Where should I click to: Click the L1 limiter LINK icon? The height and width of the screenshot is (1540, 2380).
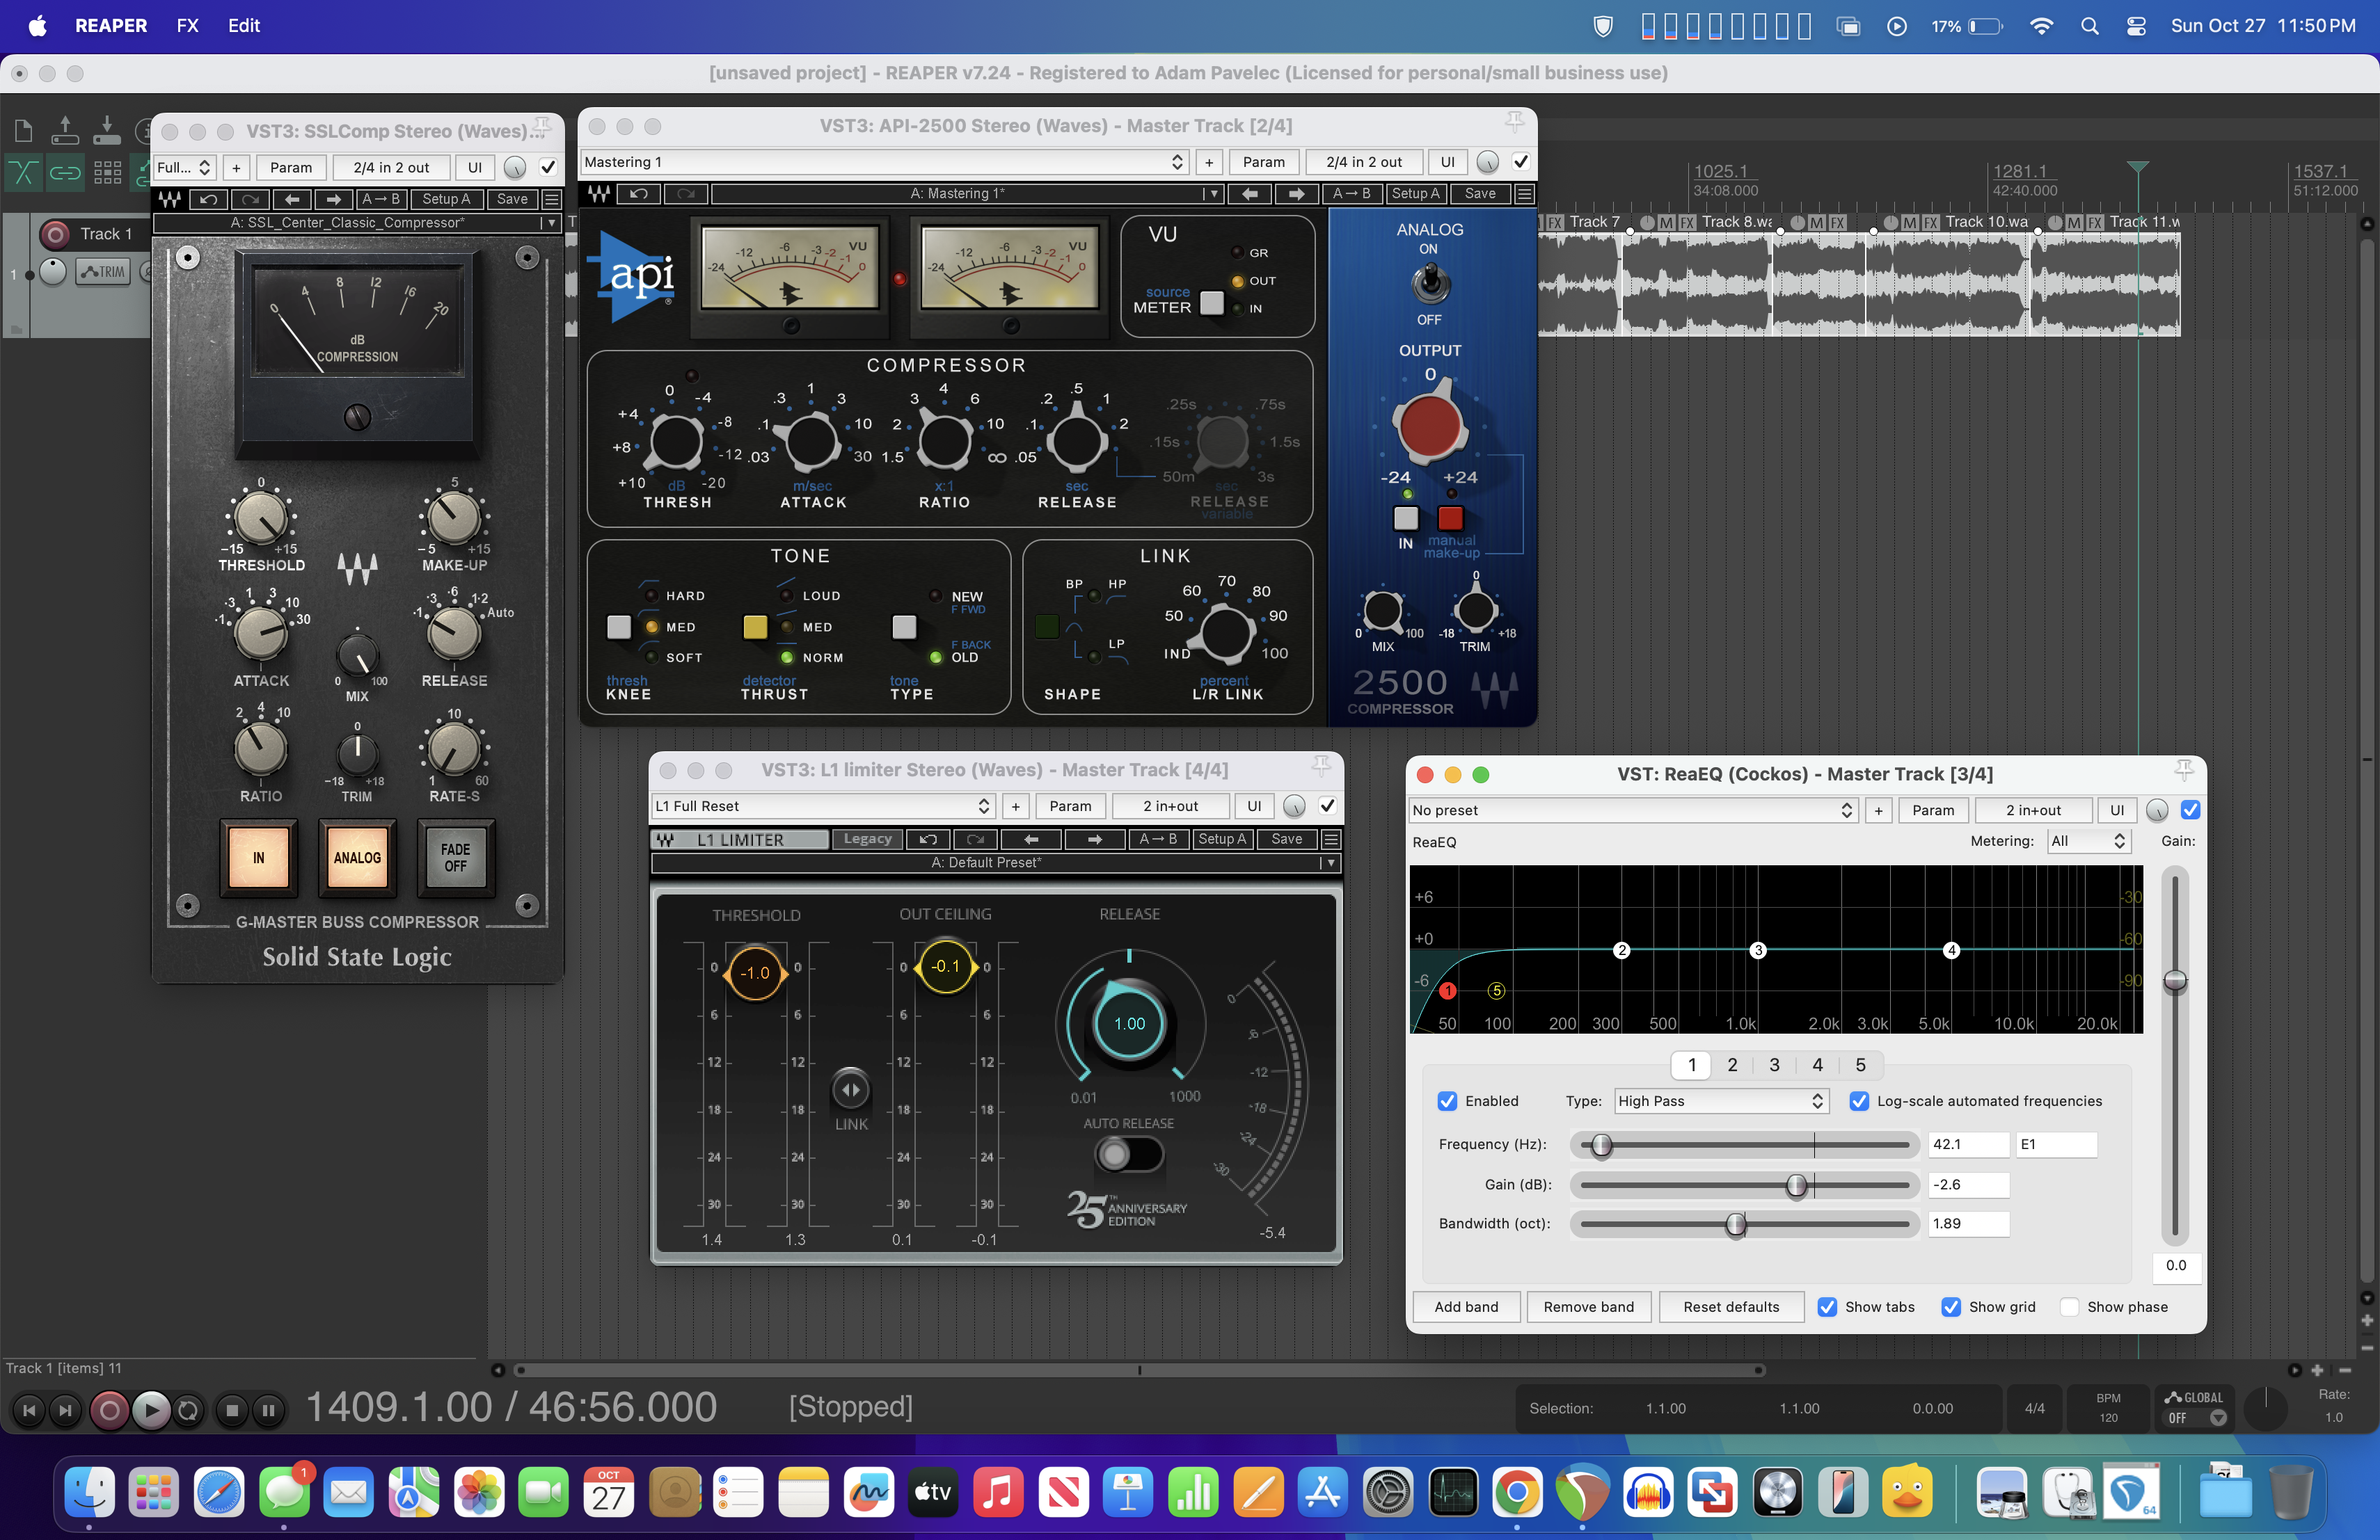pos(851,1089)
